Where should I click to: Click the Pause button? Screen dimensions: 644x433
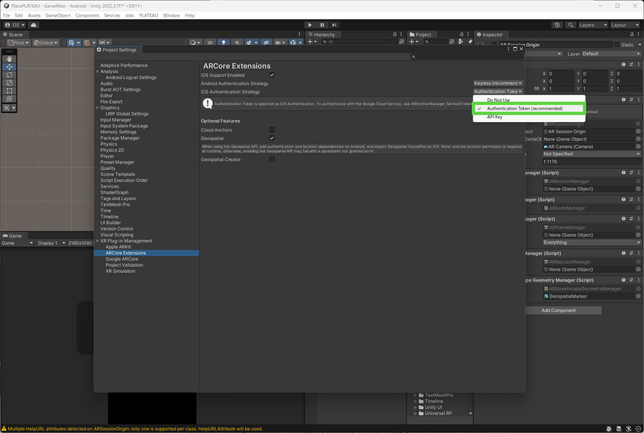point(322,25)
